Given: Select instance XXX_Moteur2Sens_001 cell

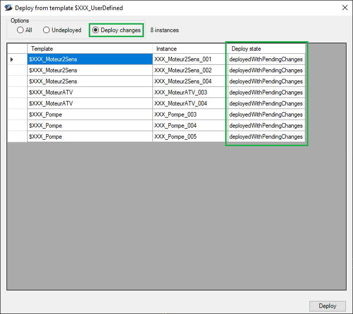Looking at the screenshot, I should click(x=189, y=59).
